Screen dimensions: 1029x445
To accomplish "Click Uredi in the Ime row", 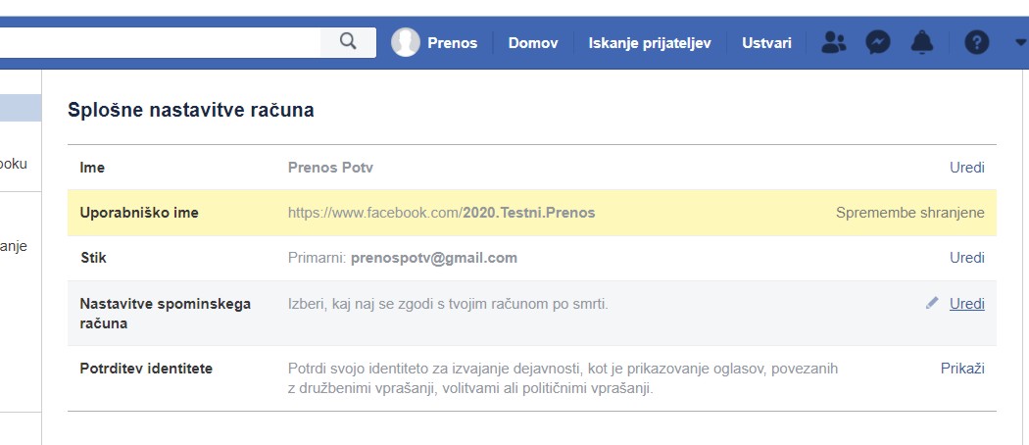I will pyautogui.click(x=966, y=168).
